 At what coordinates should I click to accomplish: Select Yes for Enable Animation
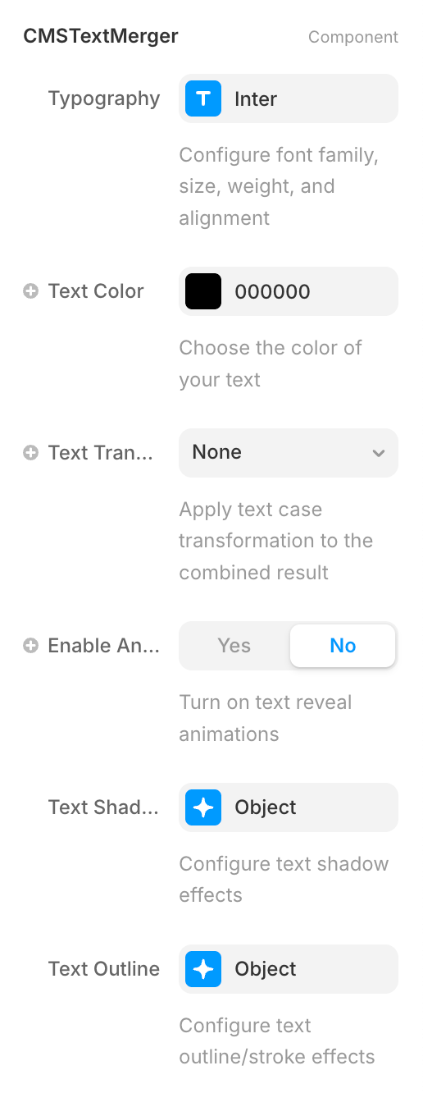pyautogui.click(x=234, y=646)
